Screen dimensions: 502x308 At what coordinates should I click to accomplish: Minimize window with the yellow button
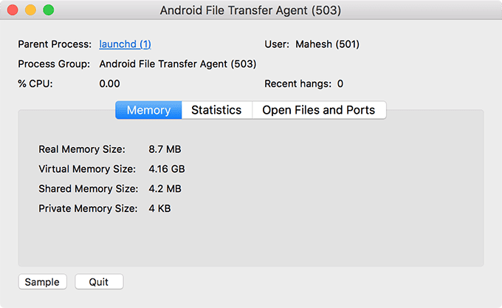[31, 10]
